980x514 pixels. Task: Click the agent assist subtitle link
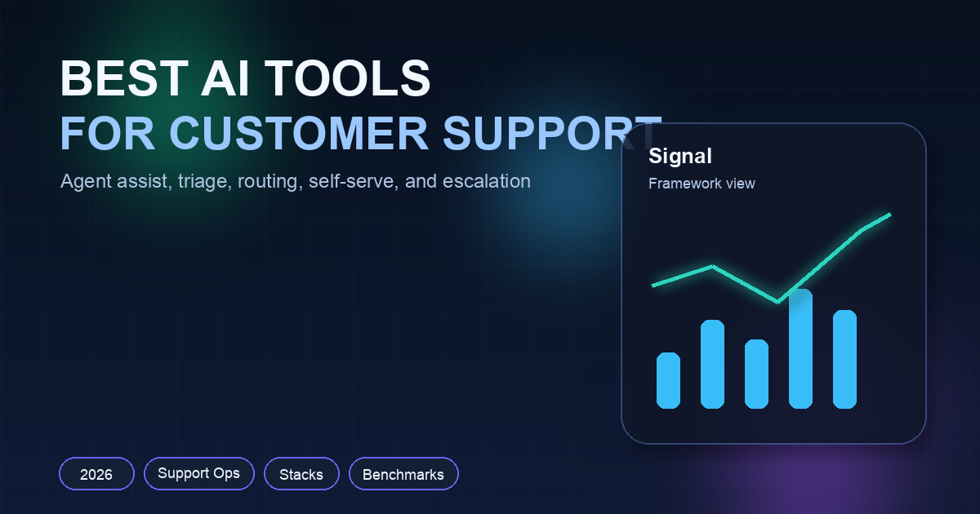pos(295,181)
